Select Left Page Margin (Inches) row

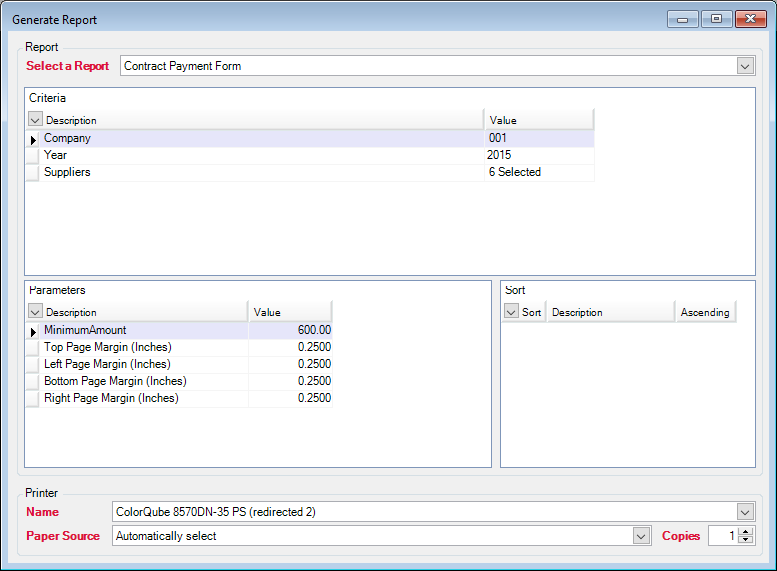(x=179, y=364)
